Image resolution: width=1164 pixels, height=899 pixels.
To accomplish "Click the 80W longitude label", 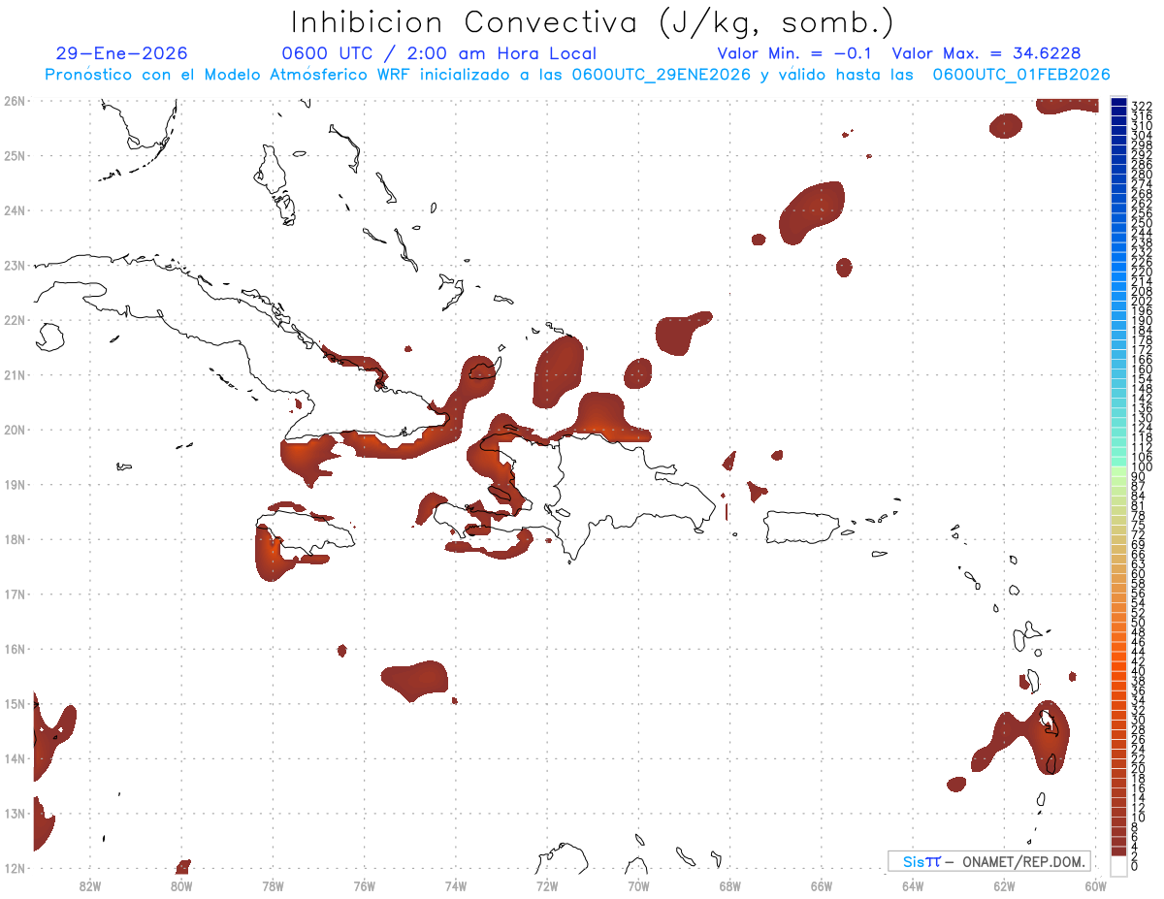I will [x=180, y=885].
